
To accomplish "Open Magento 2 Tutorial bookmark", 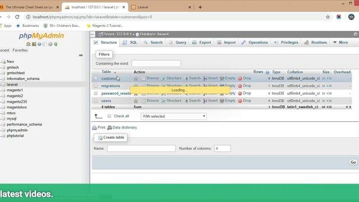I will 105,26.
